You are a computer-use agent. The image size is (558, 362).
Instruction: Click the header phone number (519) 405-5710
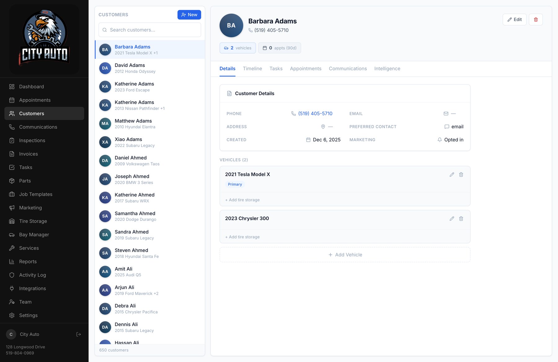click(271, 30)
